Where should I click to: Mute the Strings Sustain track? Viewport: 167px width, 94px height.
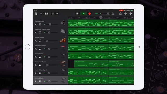(x=36, y=41)
